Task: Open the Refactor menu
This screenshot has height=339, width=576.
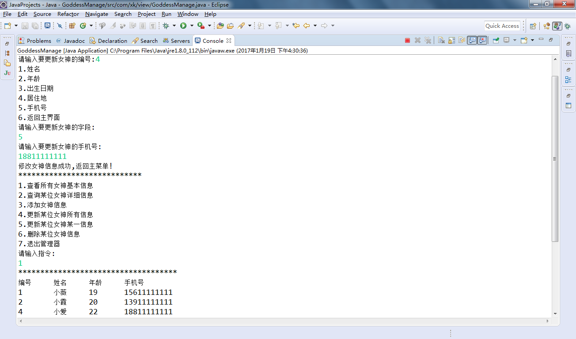Action: click(68, 14)
